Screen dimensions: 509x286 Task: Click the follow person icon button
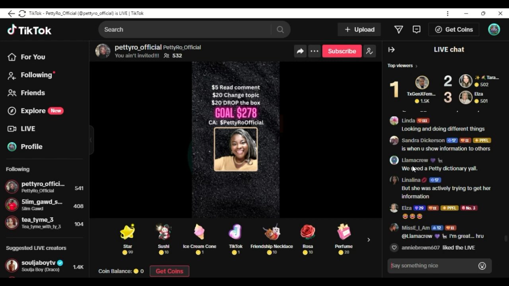(x=369, y=51)
